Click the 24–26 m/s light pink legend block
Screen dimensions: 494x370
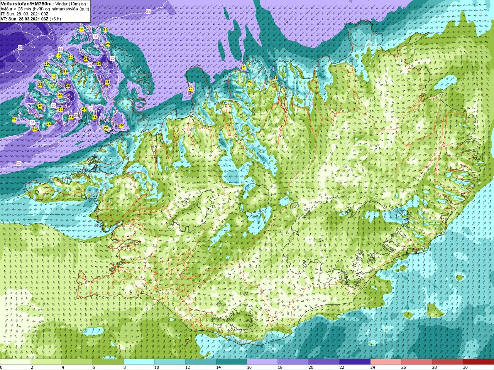click(x=386, y=362)
